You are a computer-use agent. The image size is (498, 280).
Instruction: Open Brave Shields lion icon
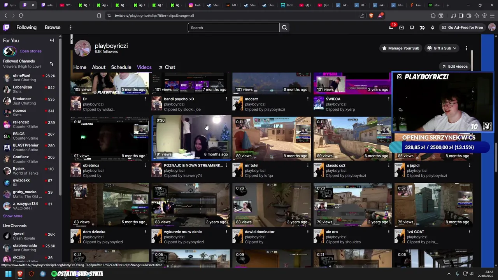click(x=371, y=16)
